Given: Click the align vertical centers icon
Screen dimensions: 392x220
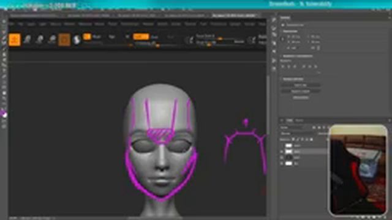Looking at the screenshot, I should pyautogui.click(x=310, y=67).
